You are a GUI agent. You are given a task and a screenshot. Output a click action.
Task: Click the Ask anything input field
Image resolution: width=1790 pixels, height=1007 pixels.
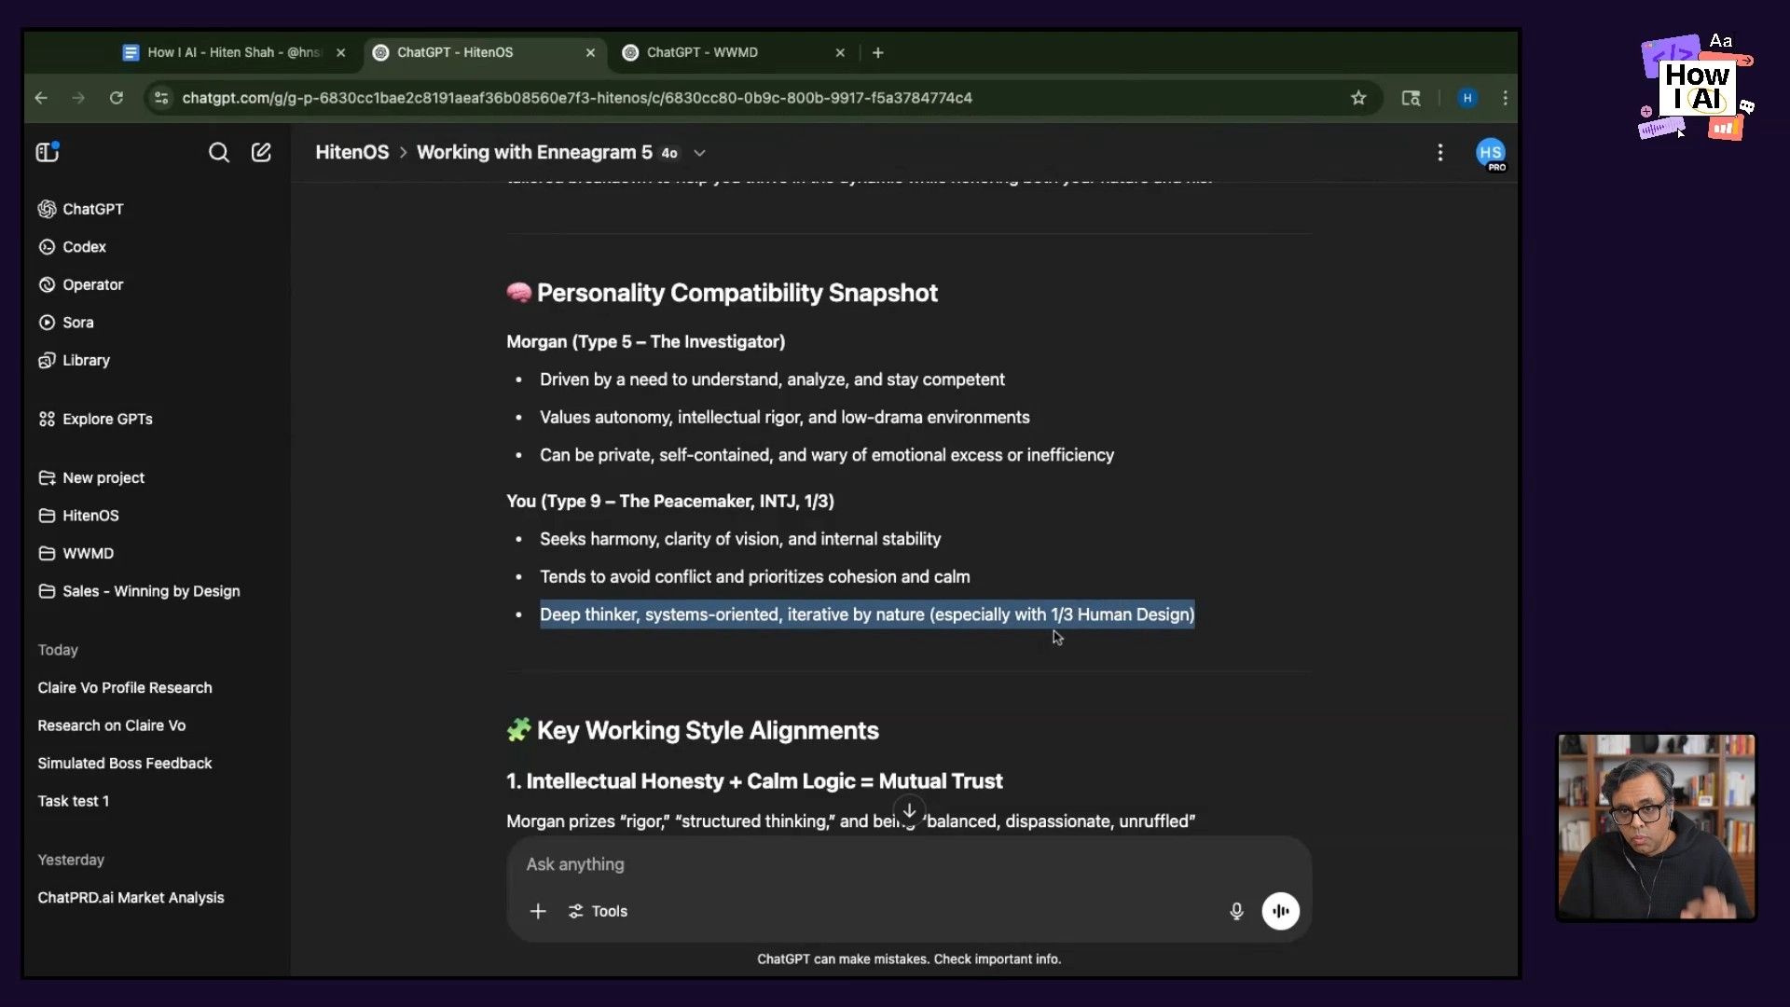909,864
